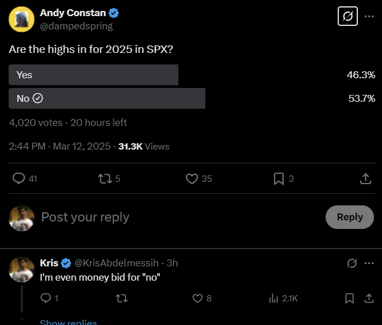Bookmark the main poll post
Image resolution: width=382 pixels, height=325 pixels.
pos(278,179)
